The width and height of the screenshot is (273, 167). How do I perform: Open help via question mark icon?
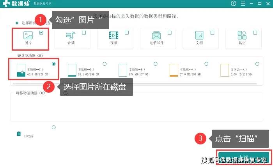point(234,3)
